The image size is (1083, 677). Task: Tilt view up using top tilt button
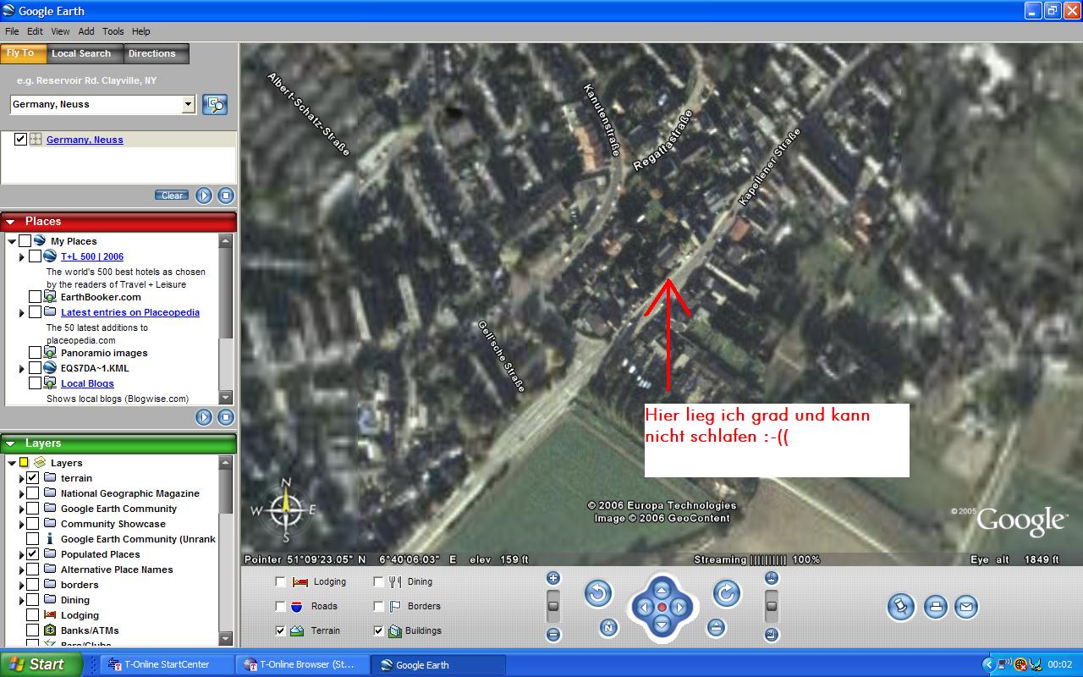click(x=772, y=578)
